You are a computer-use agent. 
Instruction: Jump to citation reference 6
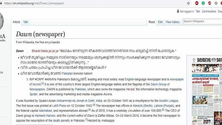pyautogui.click(x=163, y=110)
